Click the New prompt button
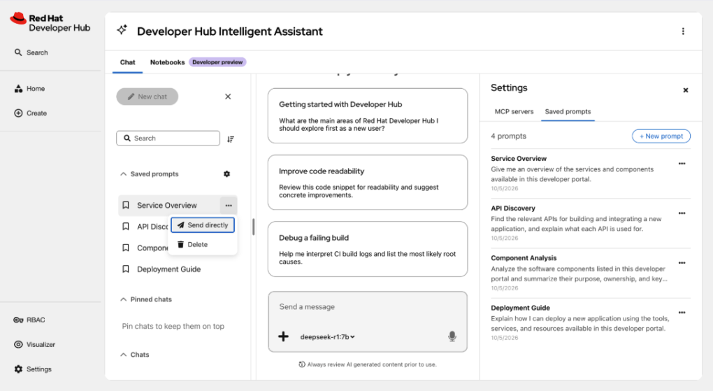This screenshot has height=391, width=713. point(661,136)
